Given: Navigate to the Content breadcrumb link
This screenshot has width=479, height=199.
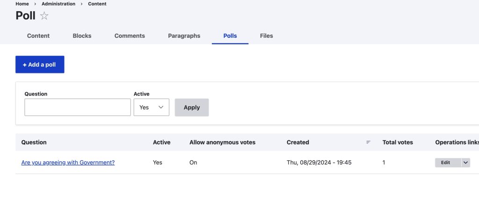Looking at the screenshot, I should tap(97, 4).
